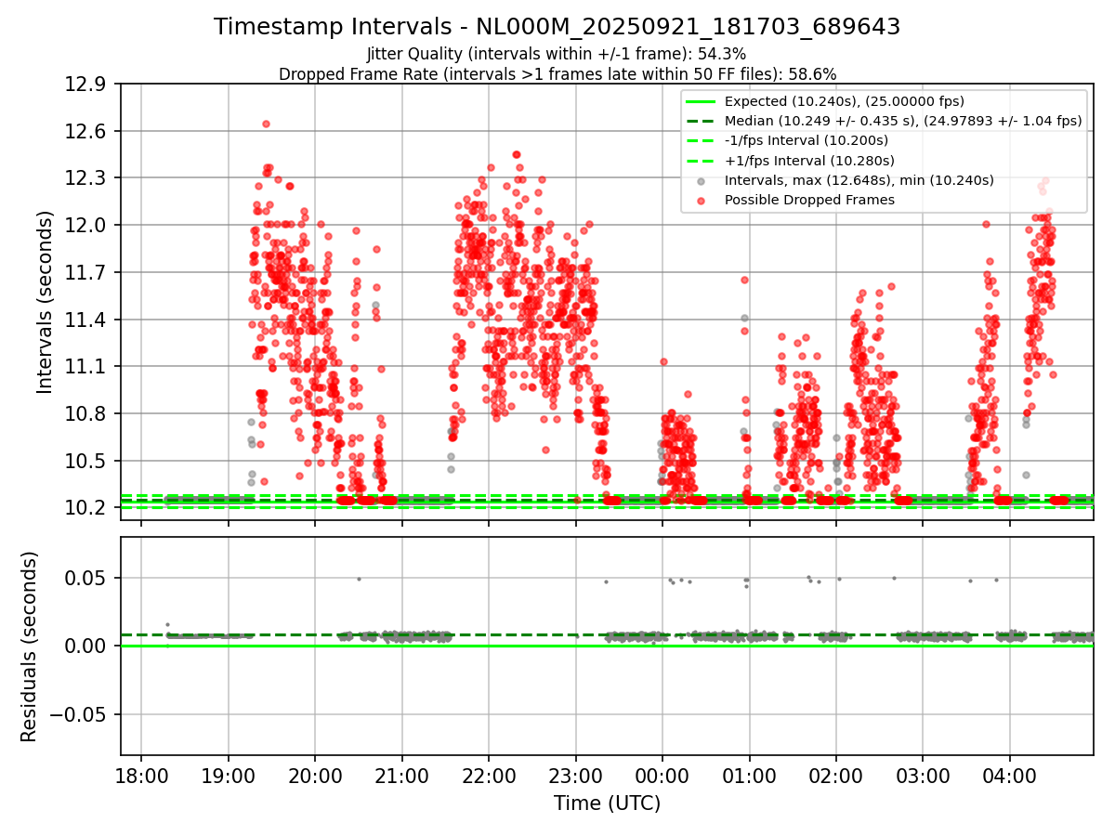Click the 0.00 residuals tick label
1115x836 pixels.
click(x=87, y=646)
